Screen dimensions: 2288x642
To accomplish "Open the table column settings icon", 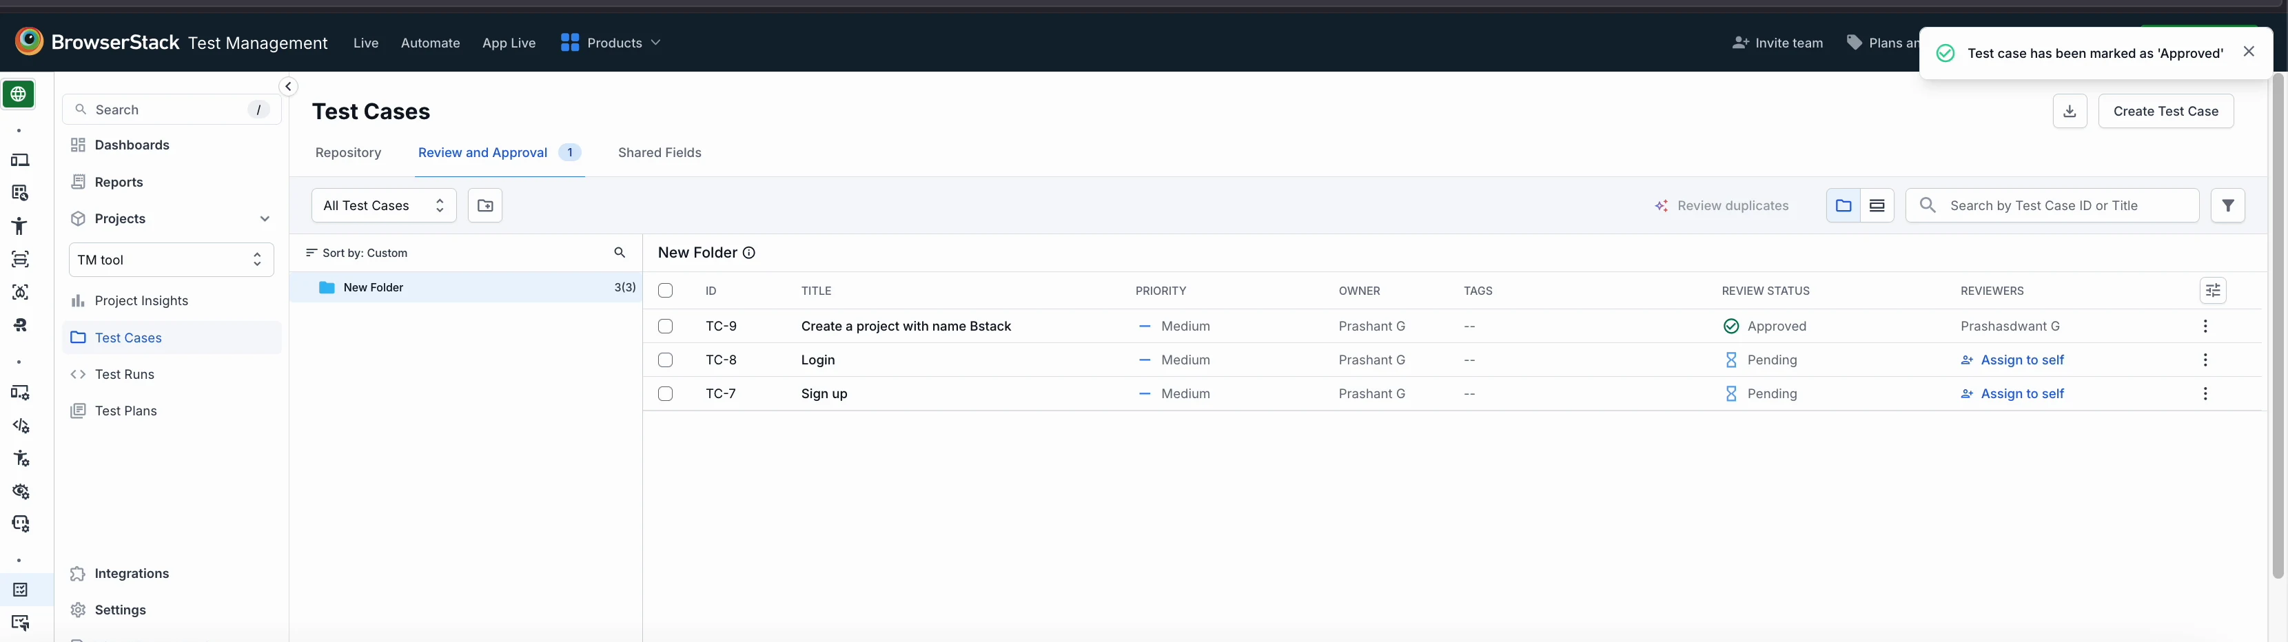I will pos(2212,291).
